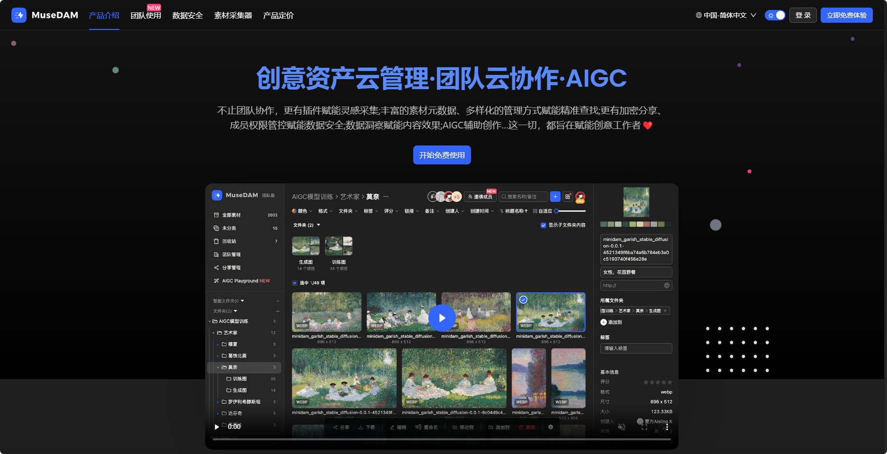Open the video in fullscreen
887x454 pixels.
pyautogui.click(x=644, y=427)
